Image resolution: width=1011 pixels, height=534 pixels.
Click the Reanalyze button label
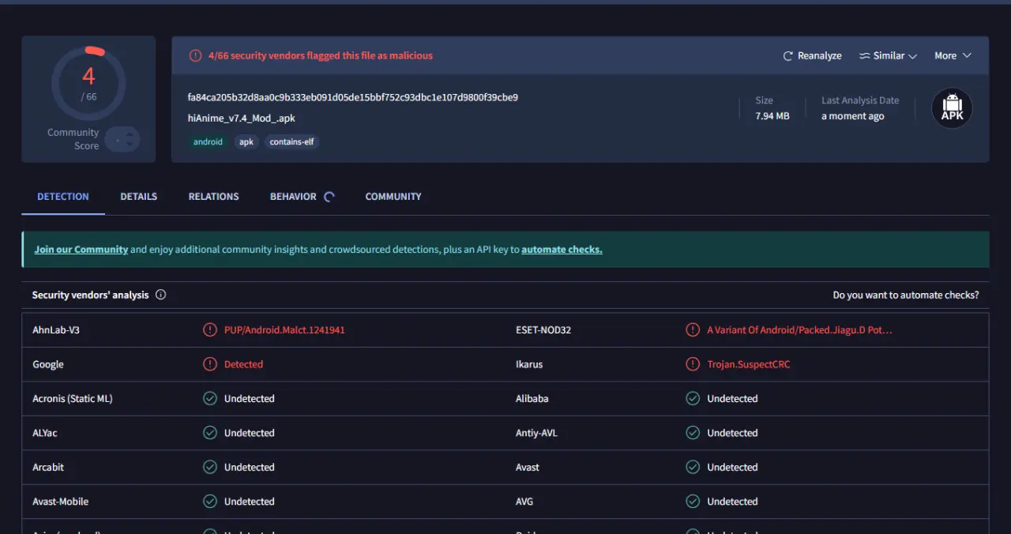coord(820,56)
